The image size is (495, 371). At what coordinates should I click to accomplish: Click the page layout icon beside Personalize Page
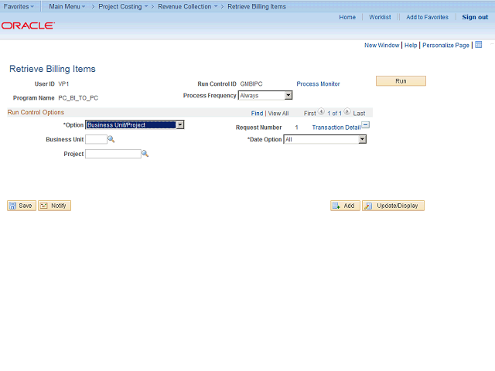pyautogui.click(x=479, y=45)
